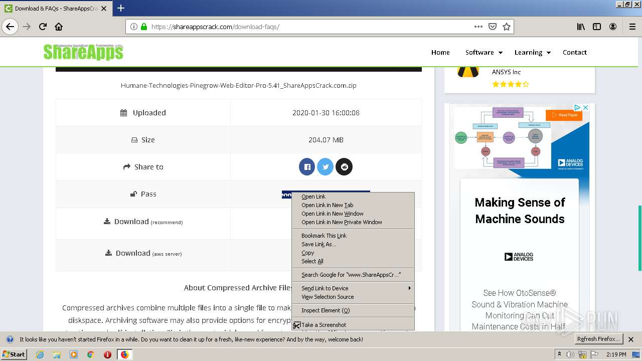Screen dimensions: 642x361
Task: Choose Select All from the context menu
Action: (353, 261)
